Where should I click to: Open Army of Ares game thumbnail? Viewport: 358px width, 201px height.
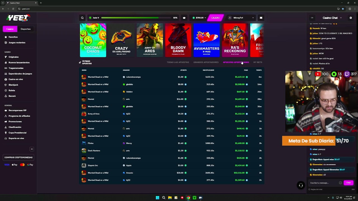click(150, 40)
